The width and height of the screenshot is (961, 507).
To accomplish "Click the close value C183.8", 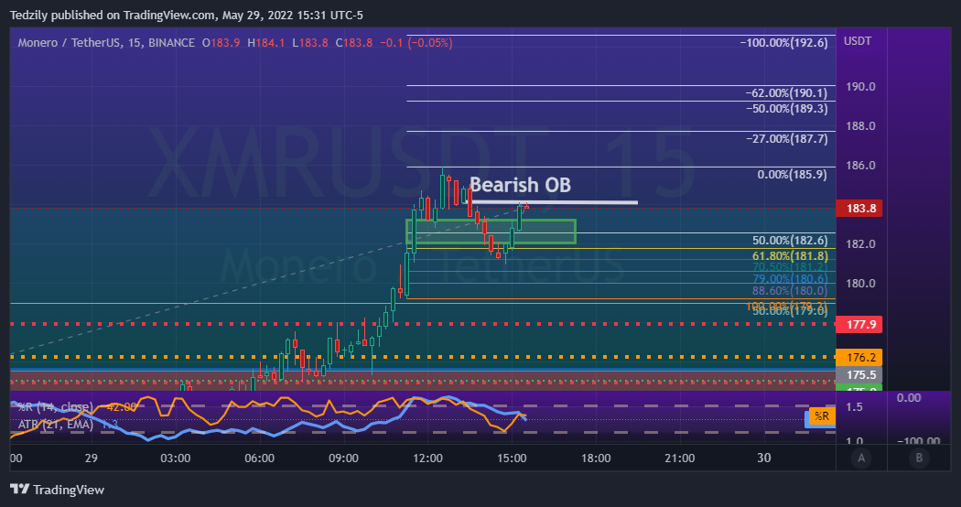I will [353, 43].
